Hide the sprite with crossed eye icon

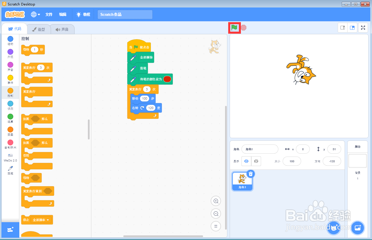tap(256, 161)
